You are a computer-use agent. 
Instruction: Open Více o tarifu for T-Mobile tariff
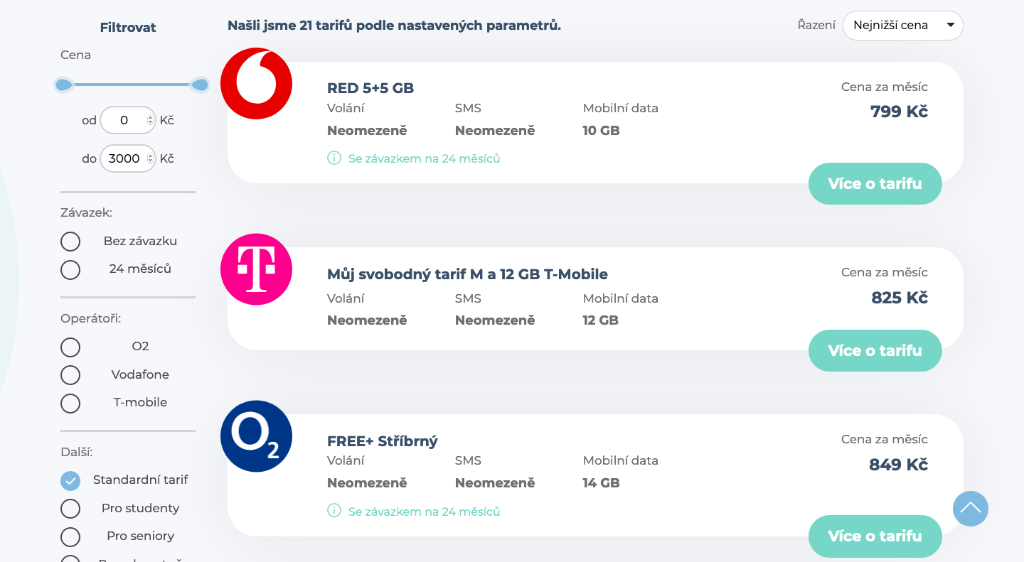875,351
